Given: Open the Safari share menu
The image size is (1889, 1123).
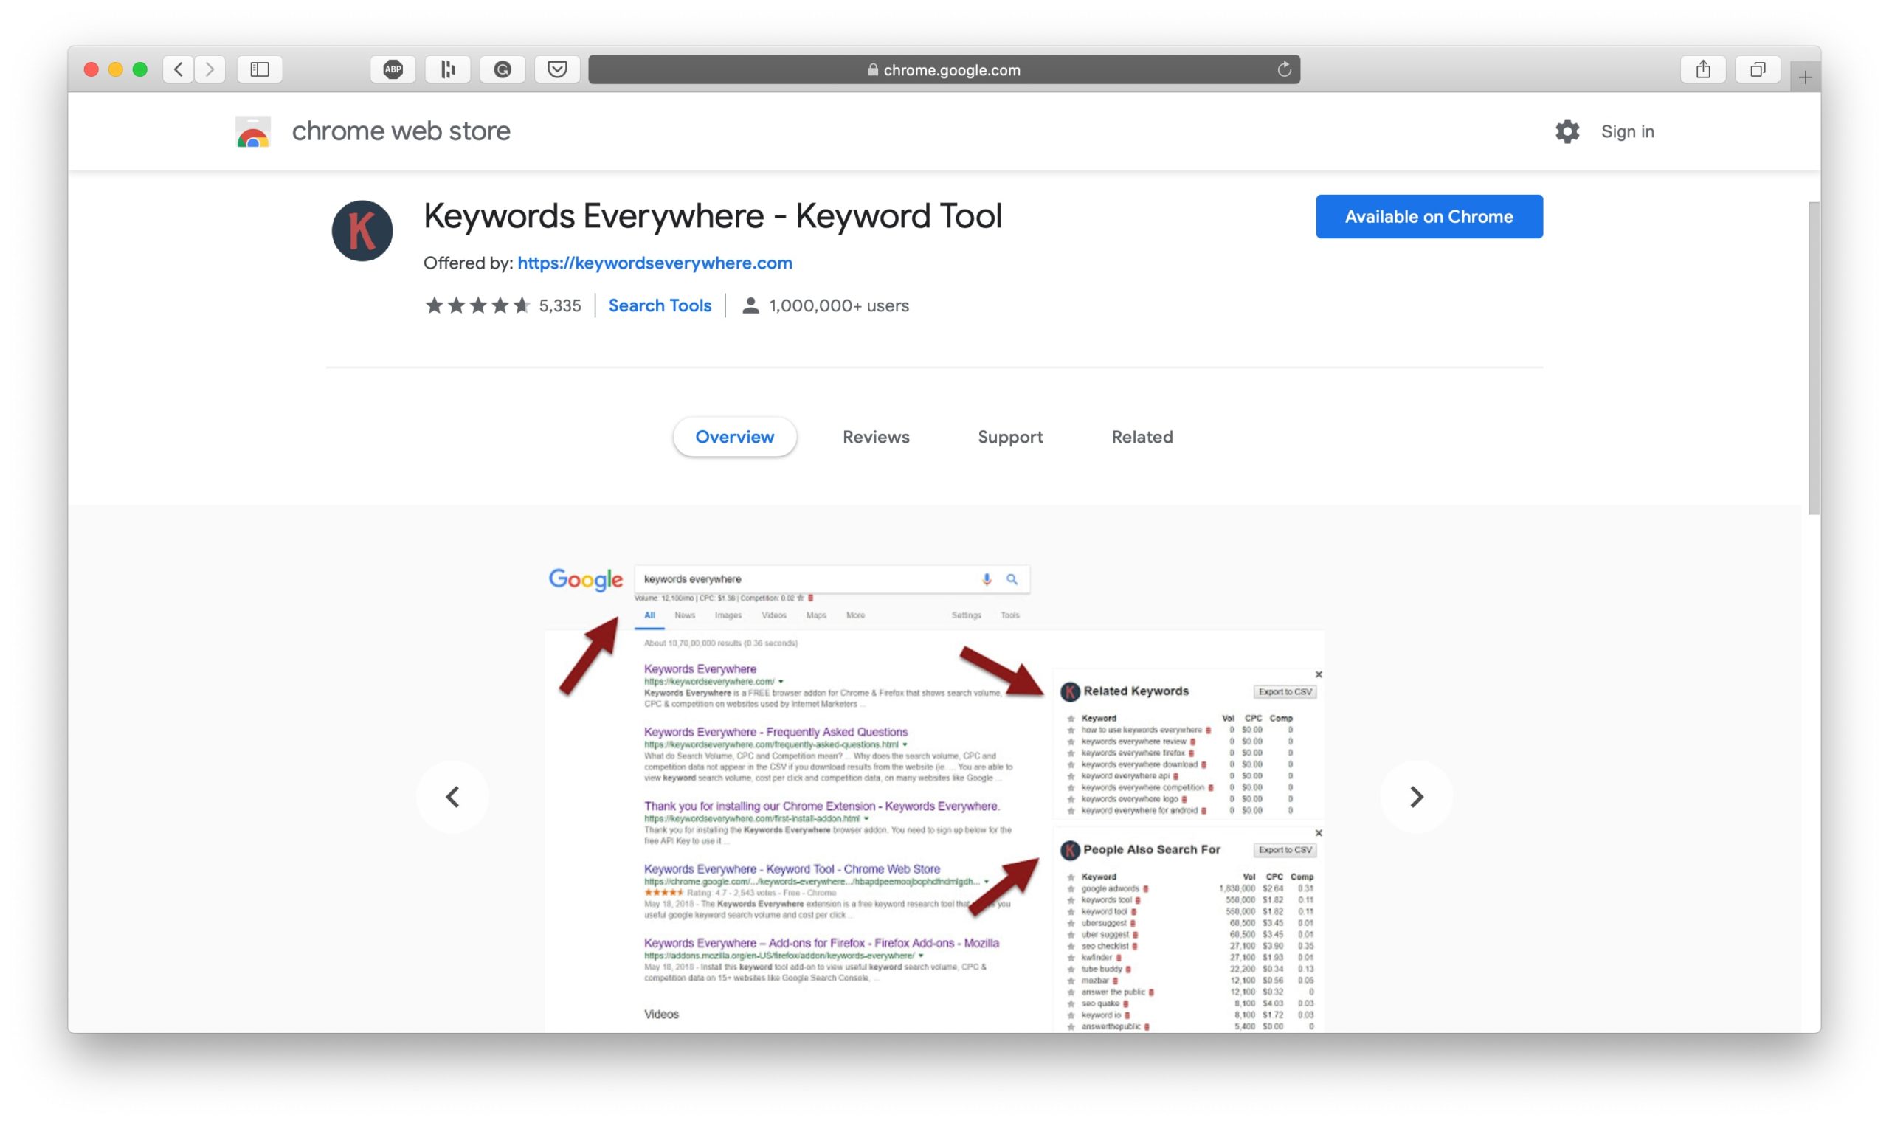Looking at the screenshot, I should pos(1703,69).
